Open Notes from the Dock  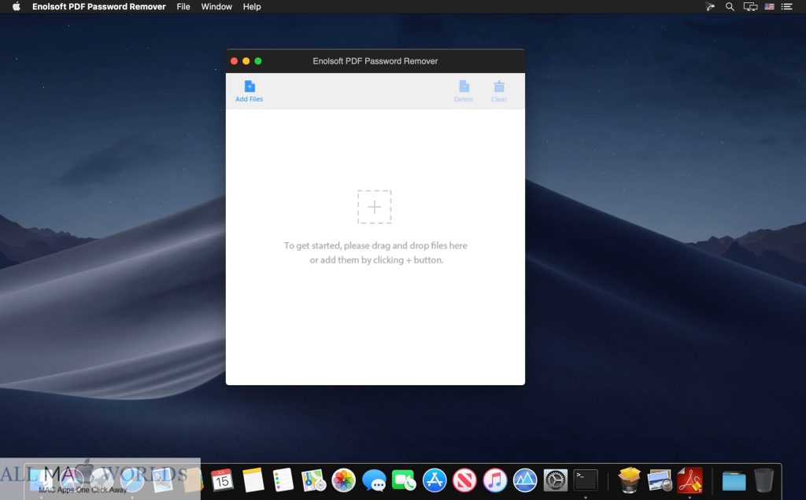coord(253,480)
